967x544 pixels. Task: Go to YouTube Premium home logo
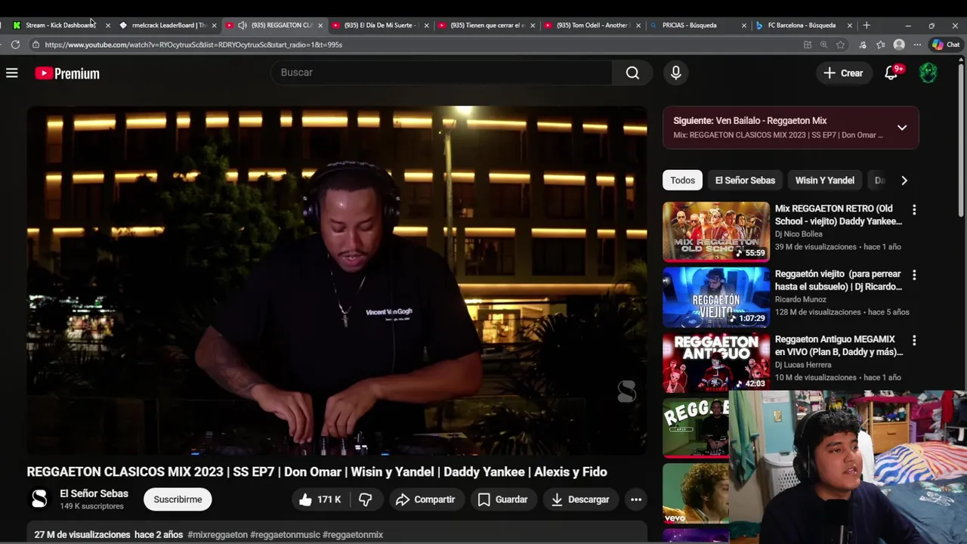[67, 73]
